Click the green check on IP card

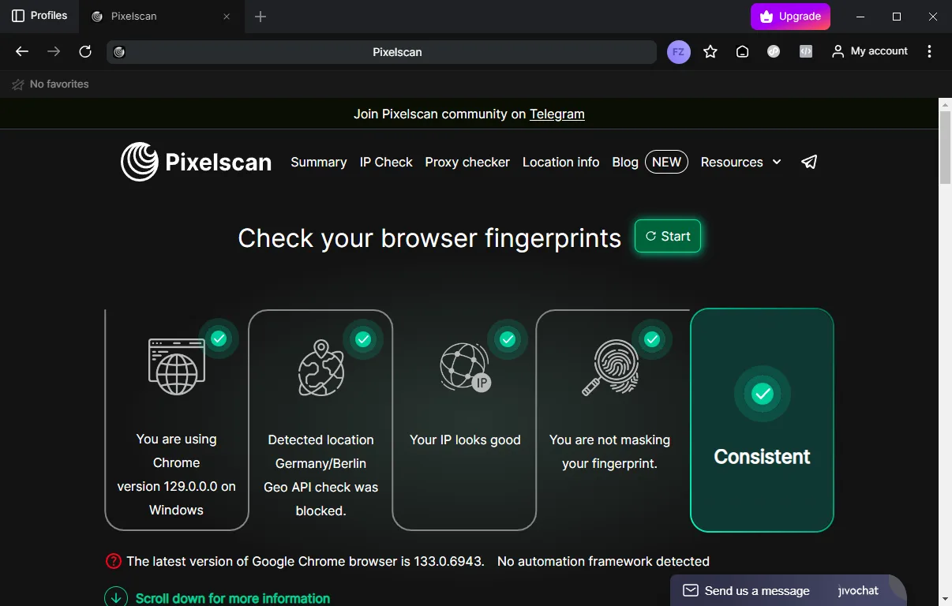(508, 339)
